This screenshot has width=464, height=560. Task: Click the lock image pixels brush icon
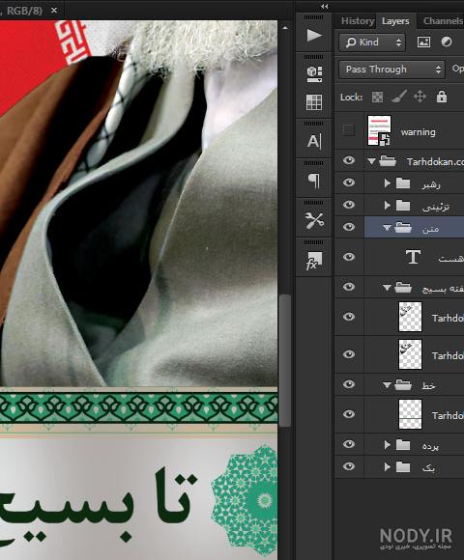click(x=398, y=97)
